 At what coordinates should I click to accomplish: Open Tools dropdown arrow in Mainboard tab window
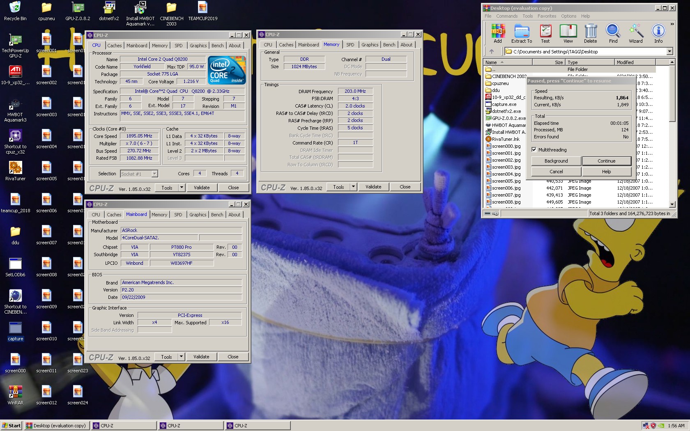181,357
